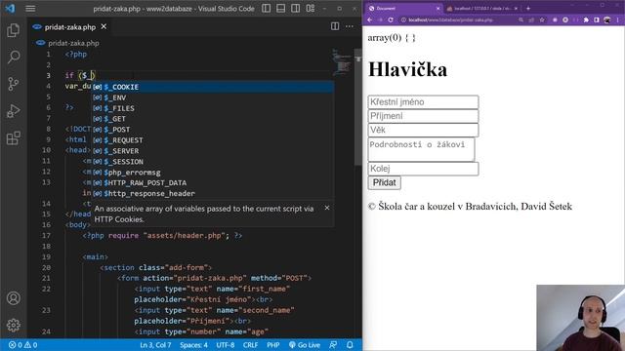Click the Přidat submit button

[x=384, y=182]
